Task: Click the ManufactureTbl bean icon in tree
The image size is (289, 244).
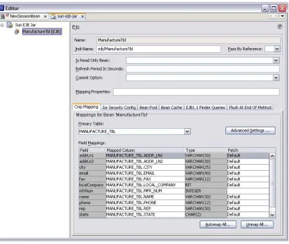Action: 17,32
